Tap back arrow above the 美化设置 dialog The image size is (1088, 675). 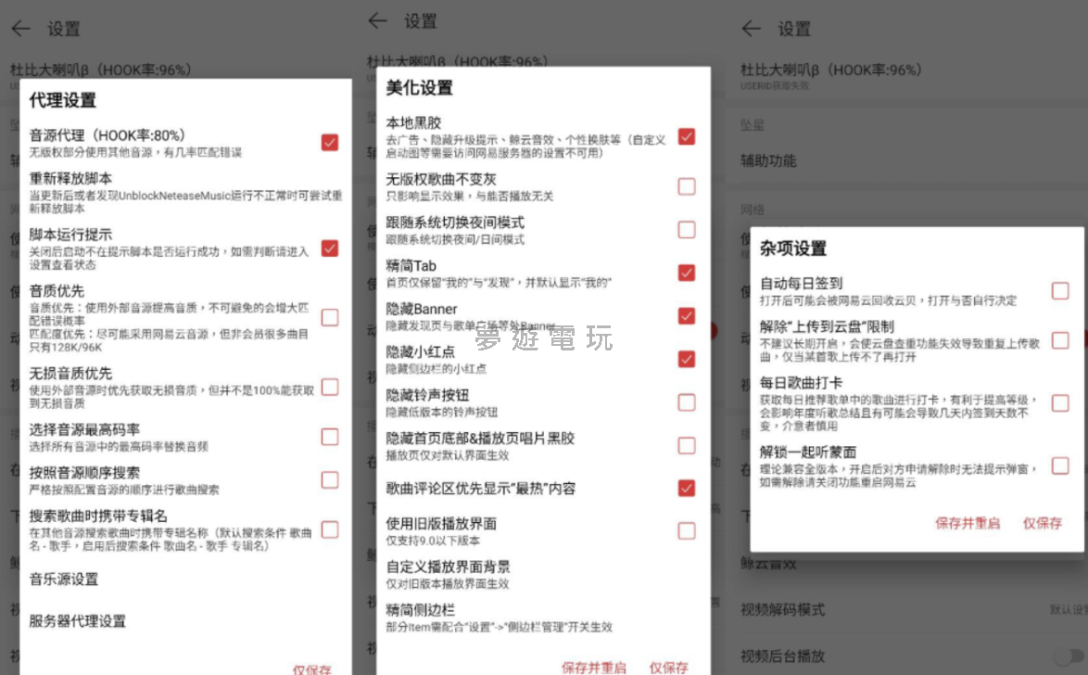point(377,20)
